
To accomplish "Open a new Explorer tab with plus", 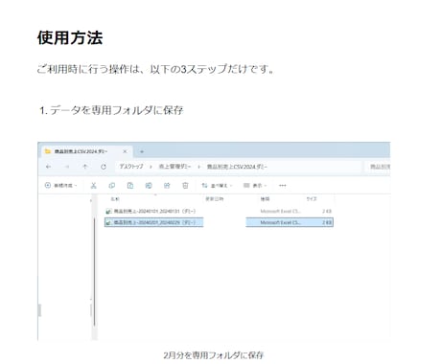I will (142, 151).
